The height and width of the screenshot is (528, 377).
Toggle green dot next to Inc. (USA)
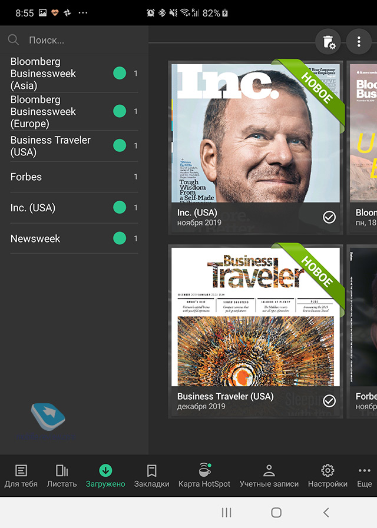120,208
